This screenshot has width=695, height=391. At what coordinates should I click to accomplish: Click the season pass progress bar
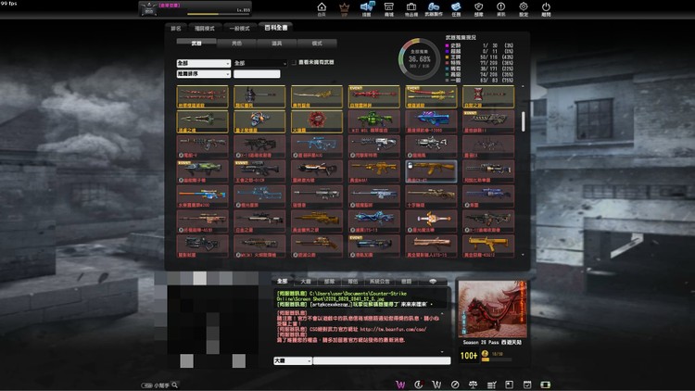(x=496, y=359)
